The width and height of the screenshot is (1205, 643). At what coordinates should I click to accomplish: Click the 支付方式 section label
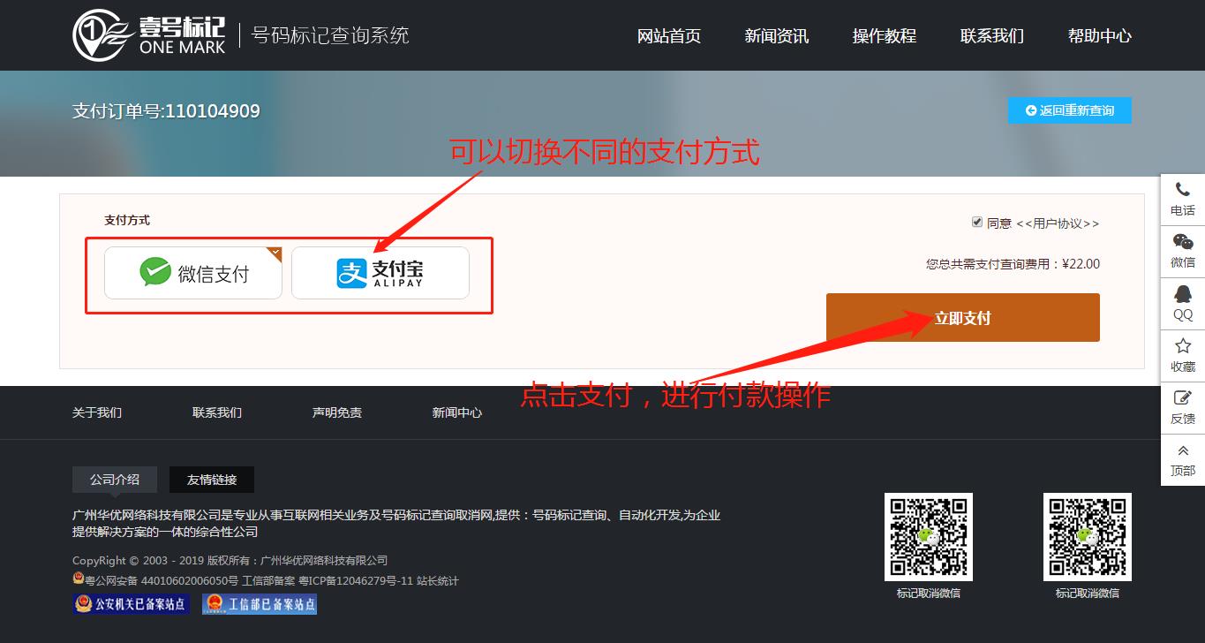[127, 220]
